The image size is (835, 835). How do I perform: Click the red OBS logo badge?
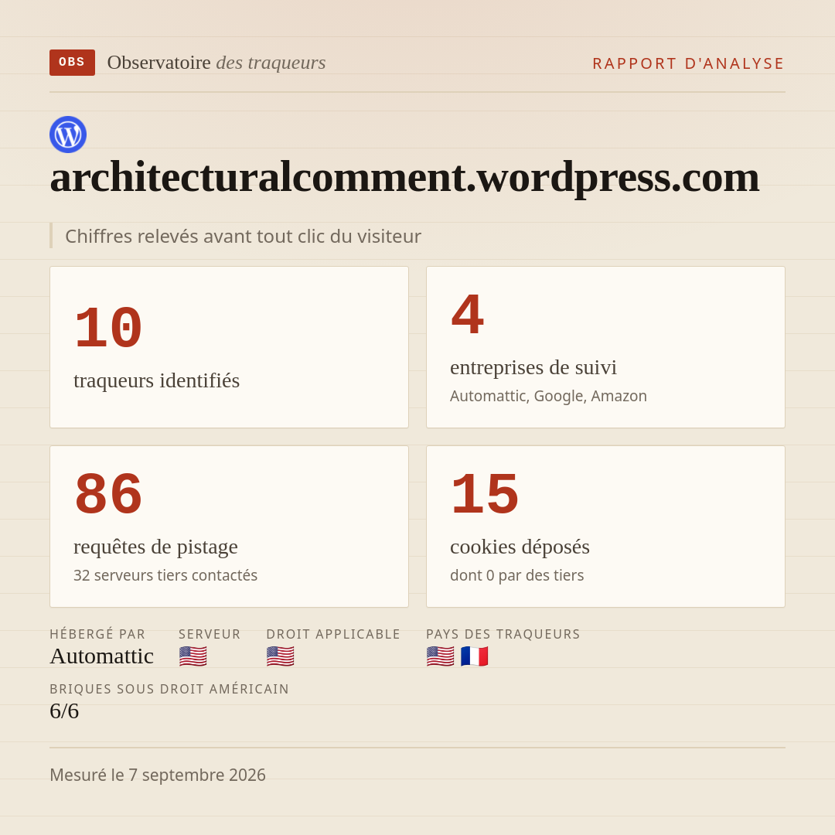(x=72, y=63)
